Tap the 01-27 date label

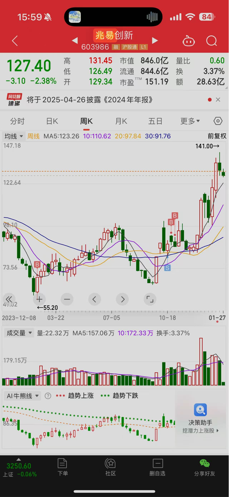[217, 318]
